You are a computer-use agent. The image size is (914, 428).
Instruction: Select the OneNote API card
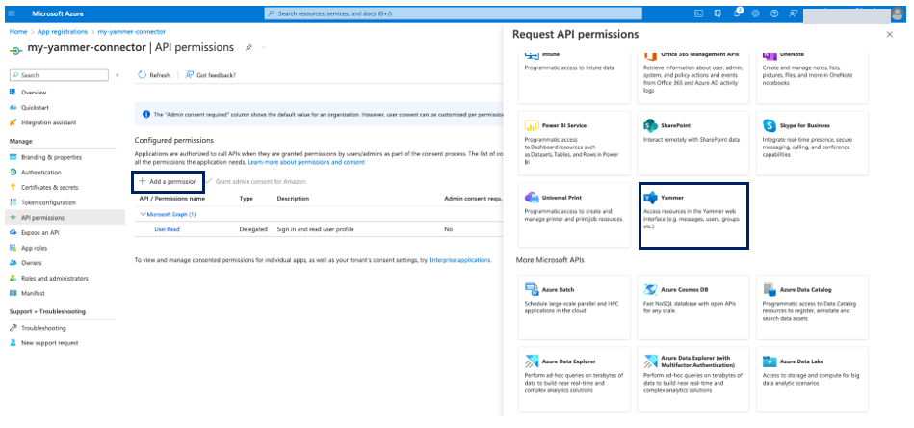pos(812,78)
